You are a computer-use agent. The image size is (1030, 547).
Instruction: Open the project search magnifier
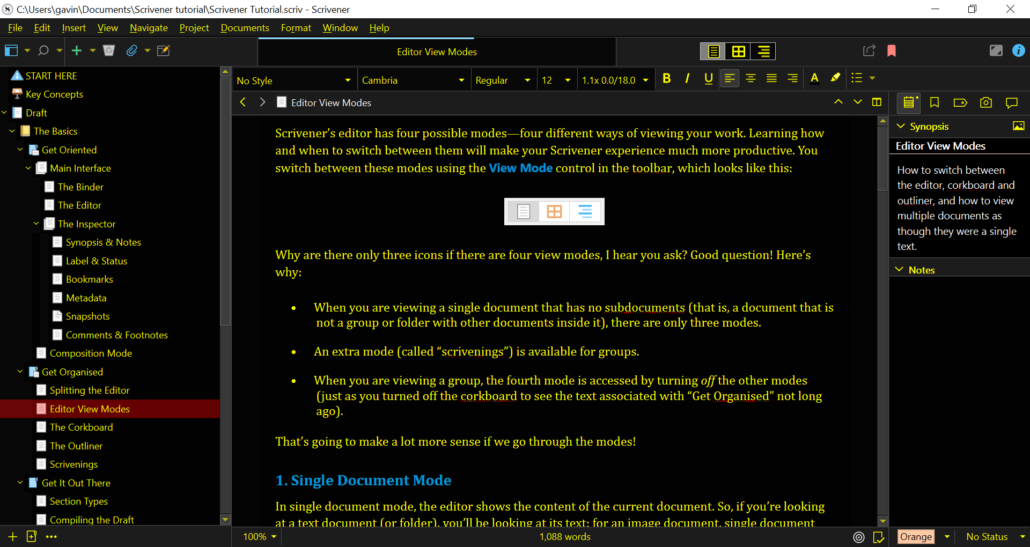pos(43,50)
